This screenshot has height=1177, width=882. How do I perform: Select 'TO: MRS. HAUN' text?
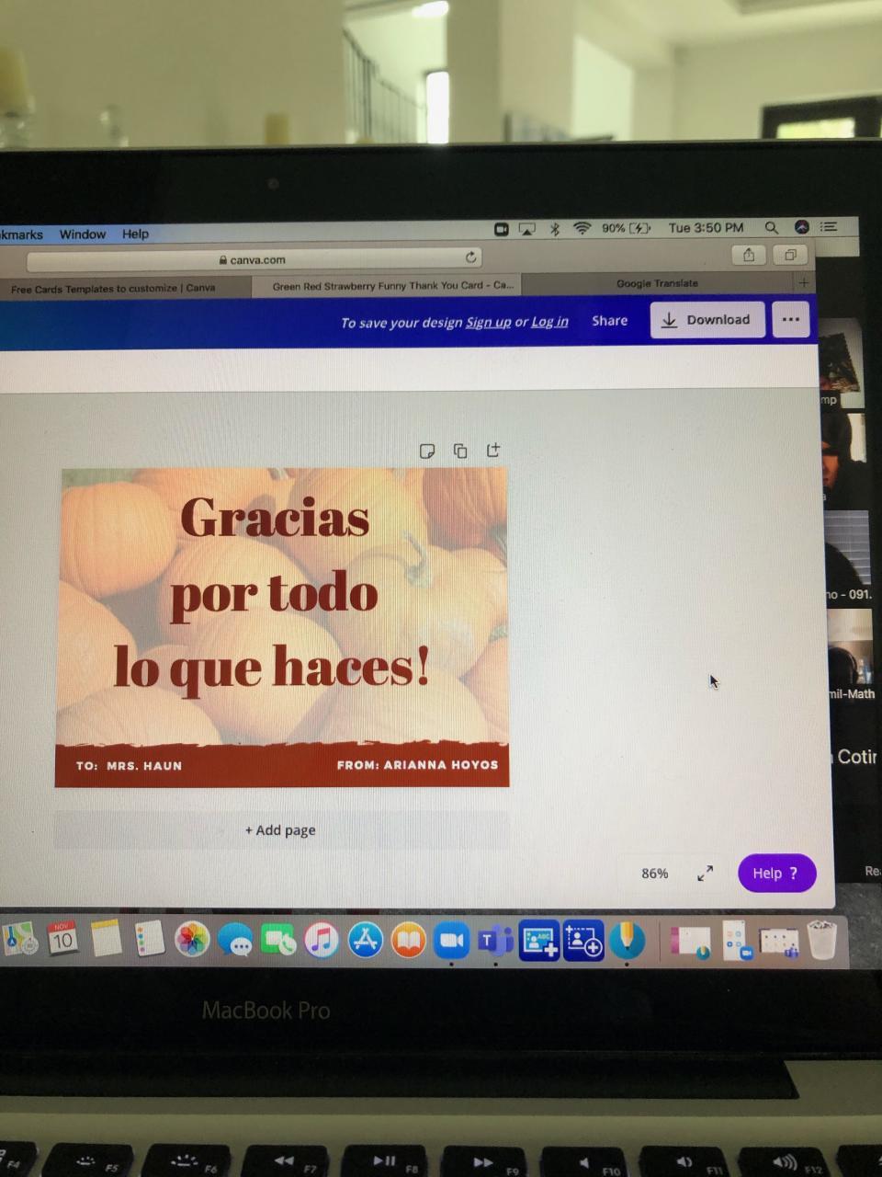129,765
